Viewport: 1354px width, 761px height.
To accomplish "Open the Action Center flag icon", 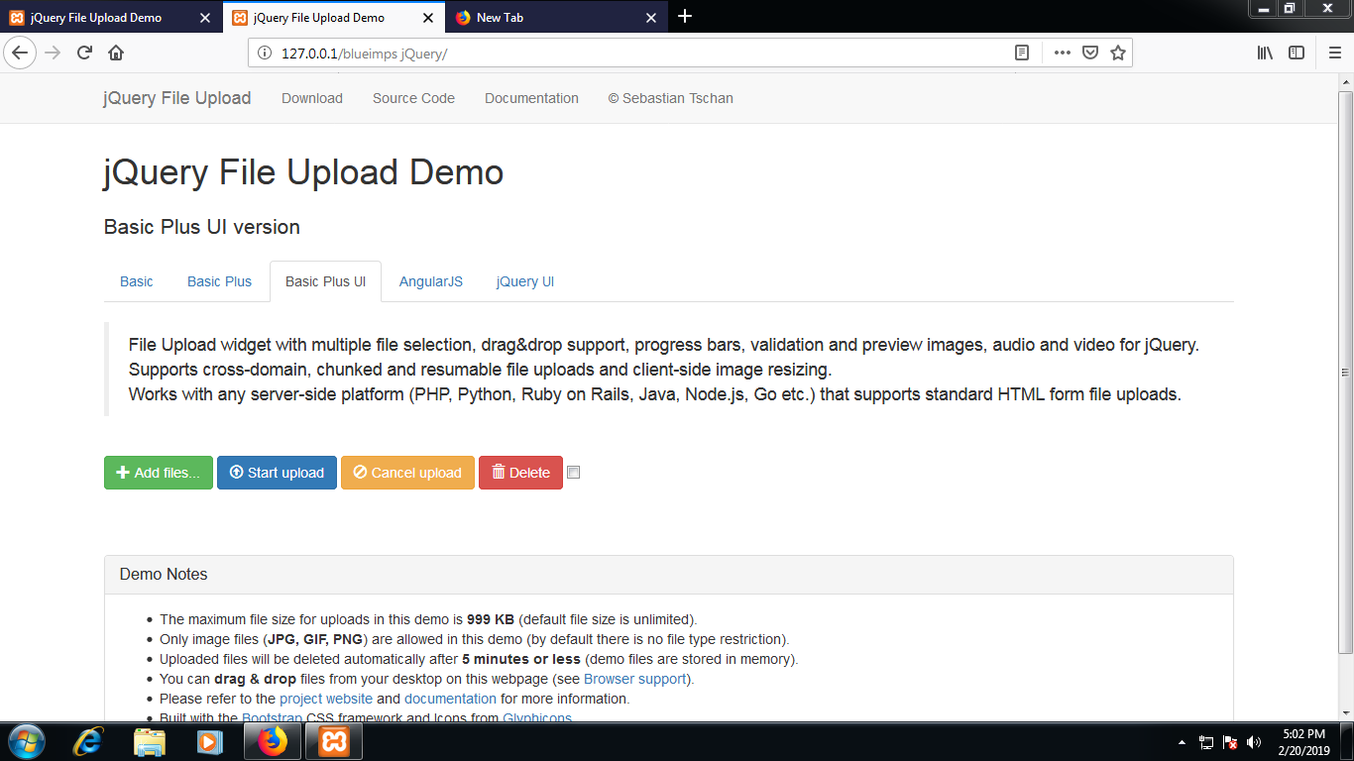I will [1229, 742].
